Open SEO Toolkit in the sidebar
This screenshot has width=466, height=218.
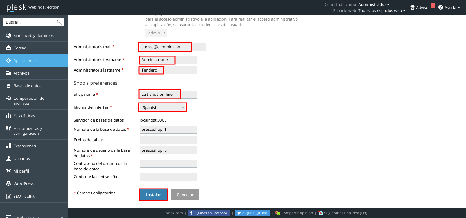[24, 196]
